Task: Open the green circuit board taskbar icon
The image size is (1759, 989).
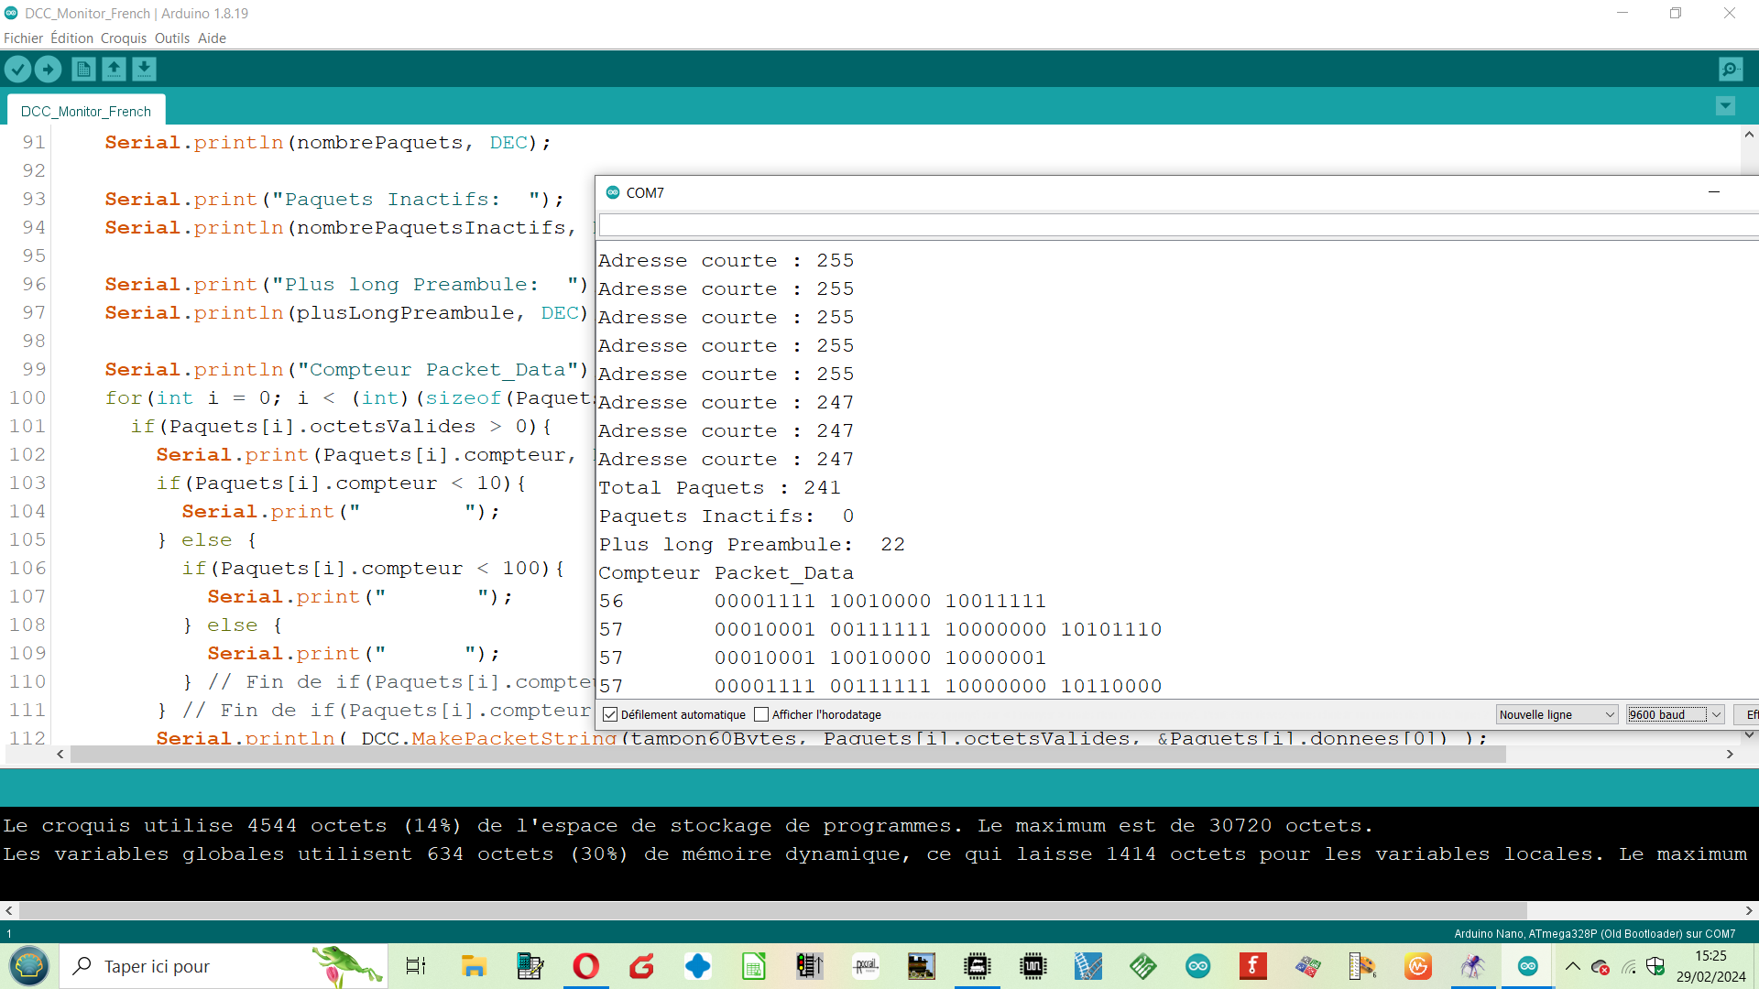Action: coord(1142,966)
